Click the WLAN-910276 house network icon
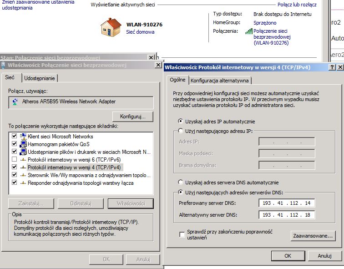Screen dimensions: 344x269 coord(111,27)
